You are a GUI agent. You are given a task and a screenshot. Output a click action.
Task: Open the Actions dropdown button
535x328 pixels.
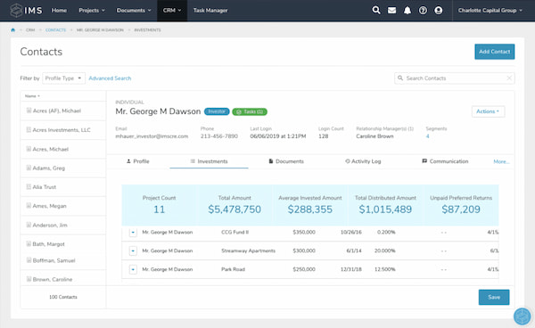488,111
